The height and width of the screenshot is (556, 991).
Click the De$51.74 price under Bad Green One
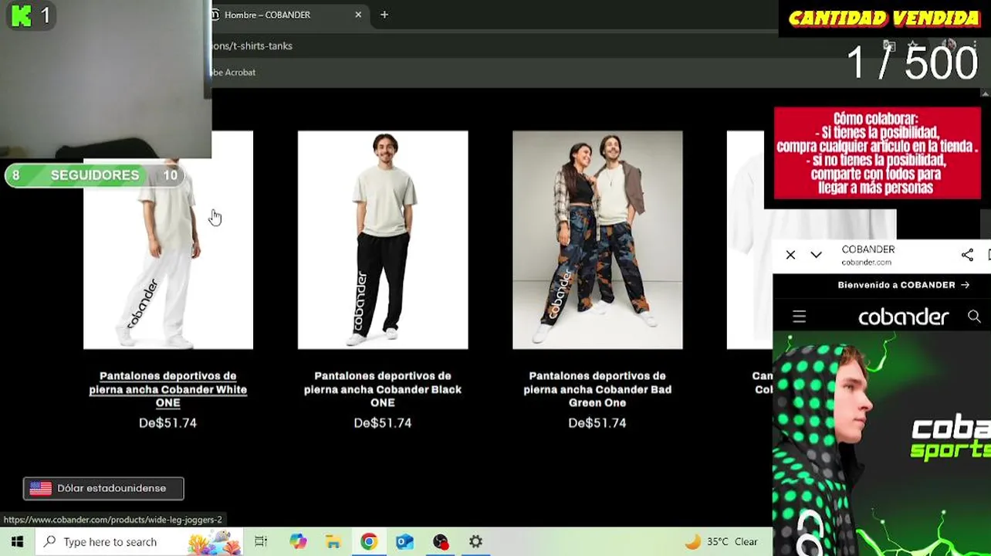click(x=597, y=423)
